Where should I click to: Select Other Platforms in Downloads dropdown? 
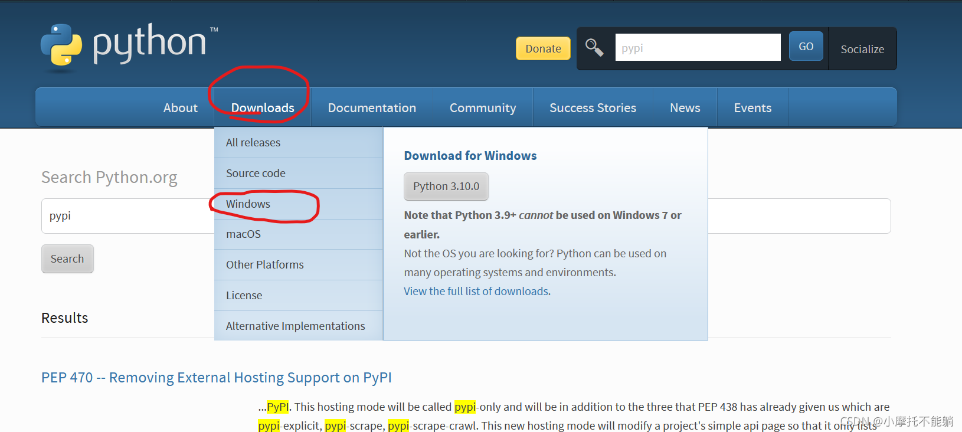coord(299,265)
